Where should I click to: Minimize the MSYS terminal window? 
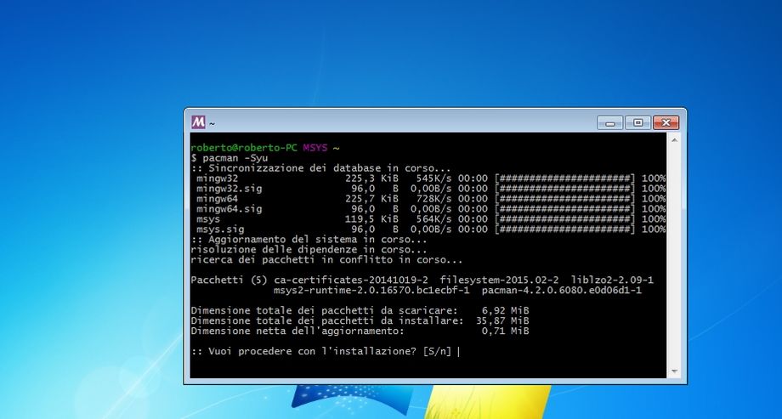610,122
